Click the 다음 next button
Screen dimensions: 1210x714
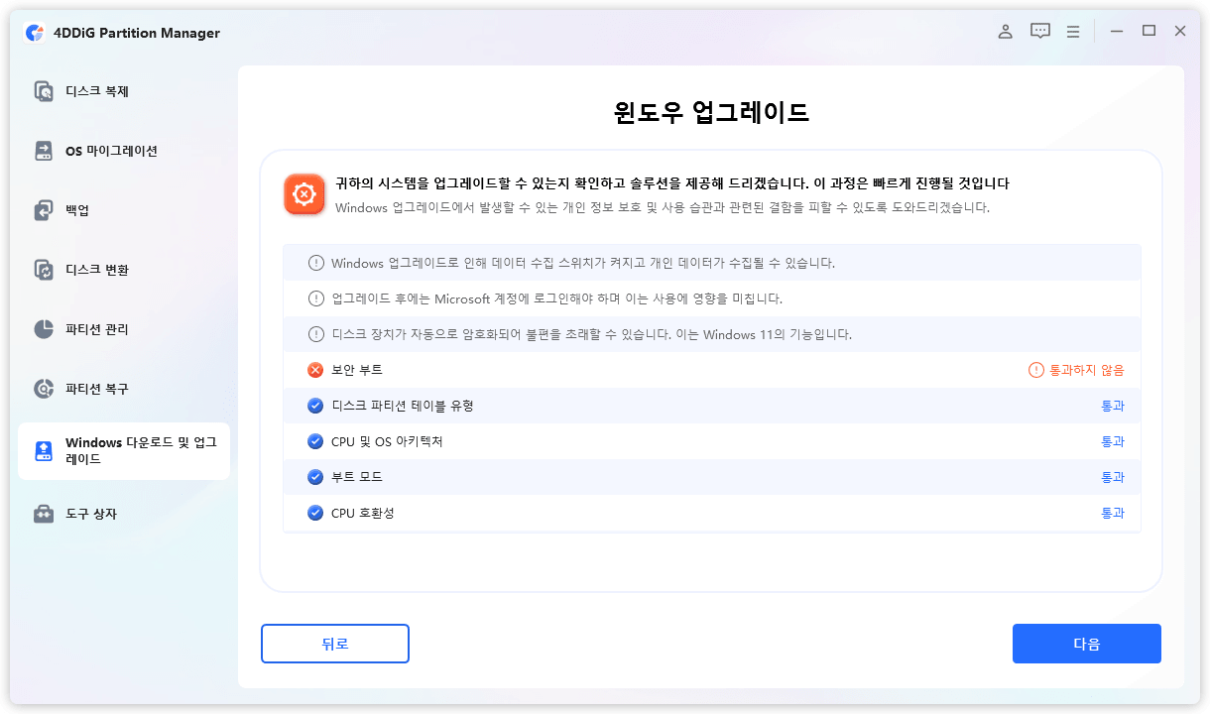point(1087,644)
